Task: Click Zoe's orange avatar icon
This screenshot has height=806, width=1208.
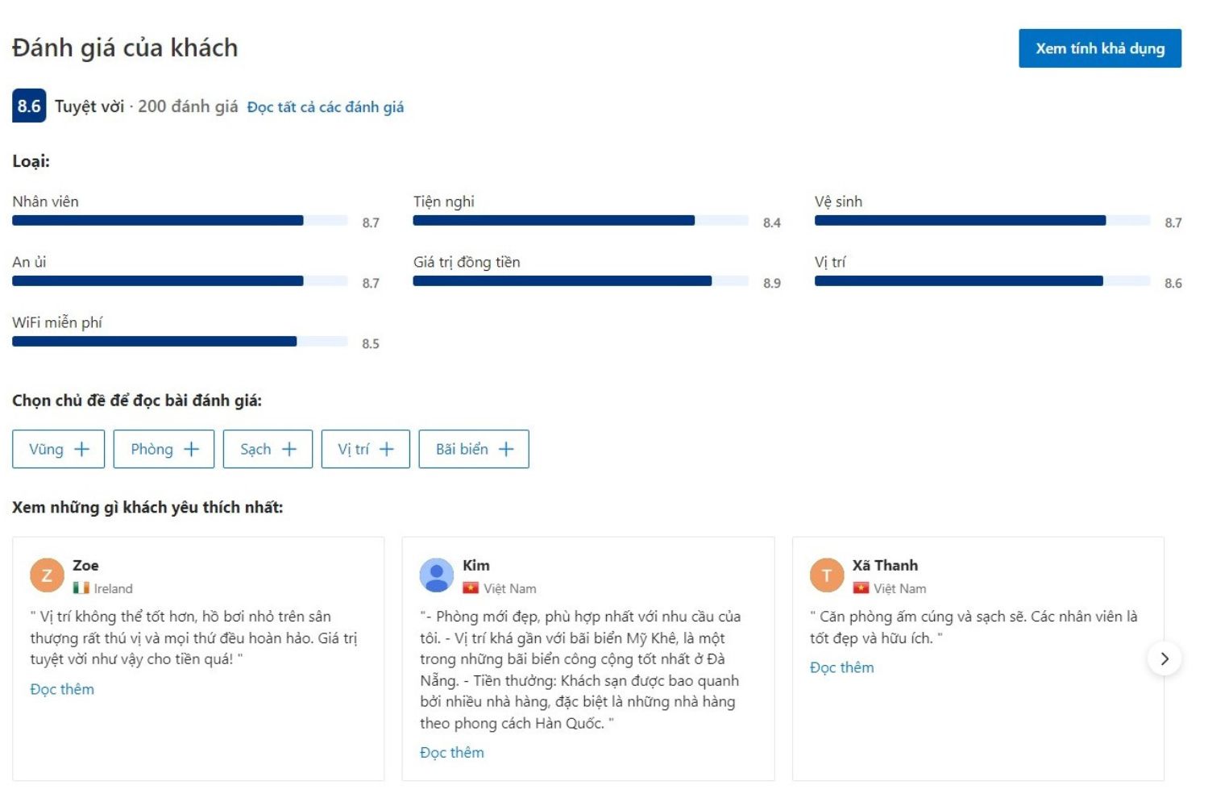Action: pyautogui.click(x=47, y=575)
